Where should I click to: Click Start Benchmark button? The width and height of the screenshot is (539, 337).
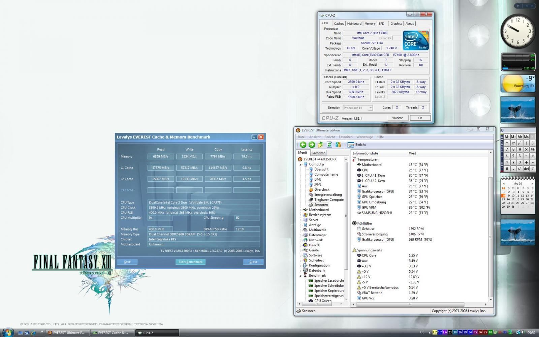[190, 262]
